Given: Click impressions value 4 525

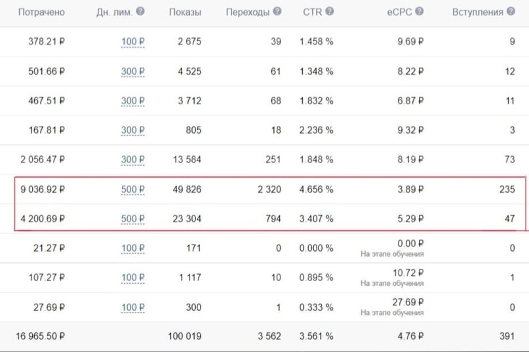Looking at the screenshot, I should coord(189,71).
